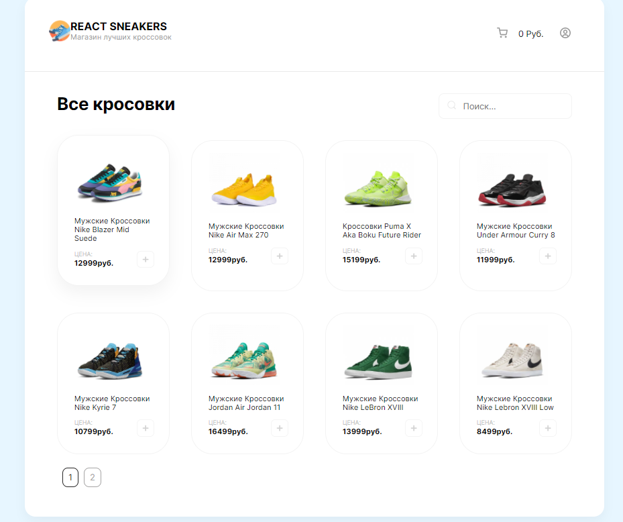
Task: Open the Nike Blazer Mid Suede image
Action: (110, 183)
